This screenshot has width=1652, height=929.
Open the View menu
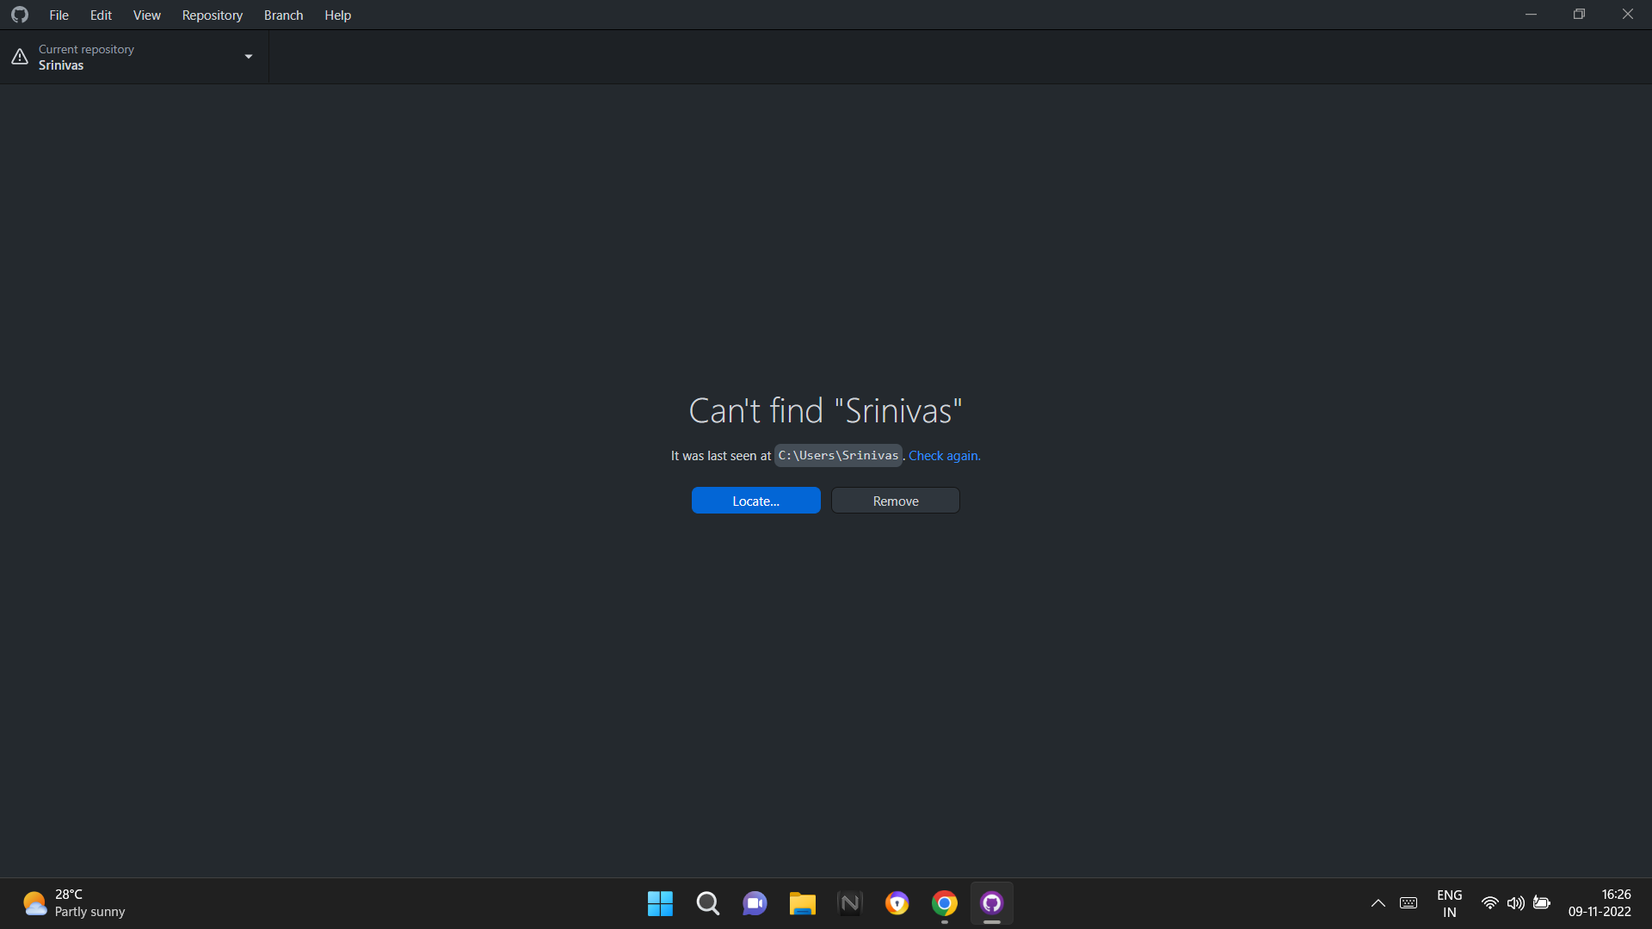click(x=146, y=15)
